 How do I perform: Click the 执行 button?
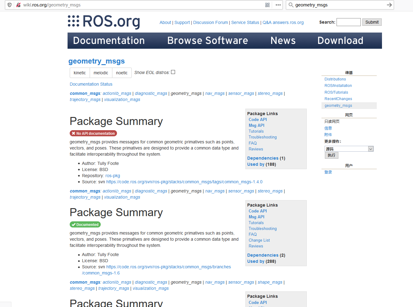coord(332,155)
